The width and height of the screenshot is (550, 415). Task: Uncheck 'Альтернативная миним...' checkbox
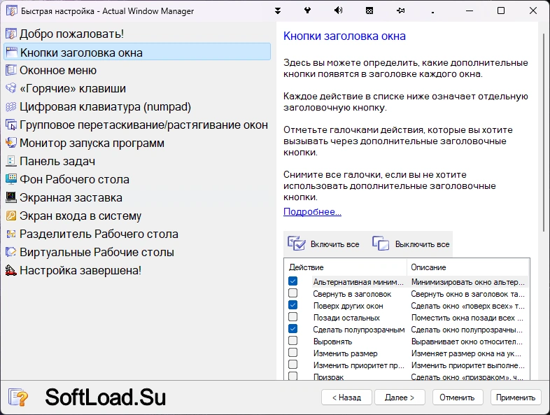(x=293, y=281)
